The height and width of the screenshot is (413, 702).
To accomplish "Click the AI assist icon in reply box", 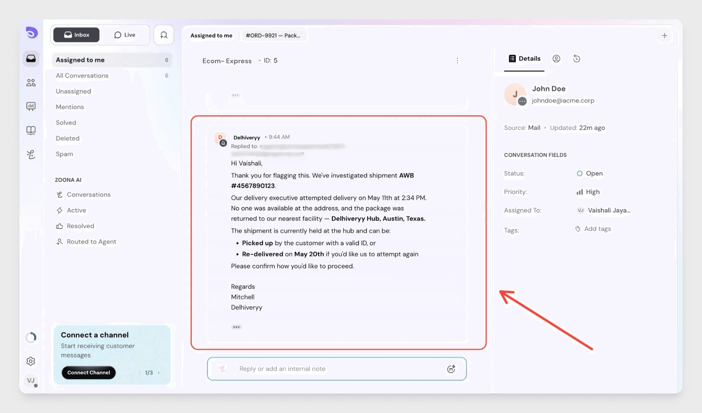I will tap(451, 369).
